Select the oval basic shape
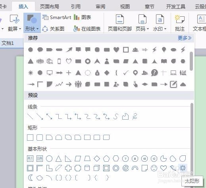This screenshot has height=188, width=206. [49, 159]
